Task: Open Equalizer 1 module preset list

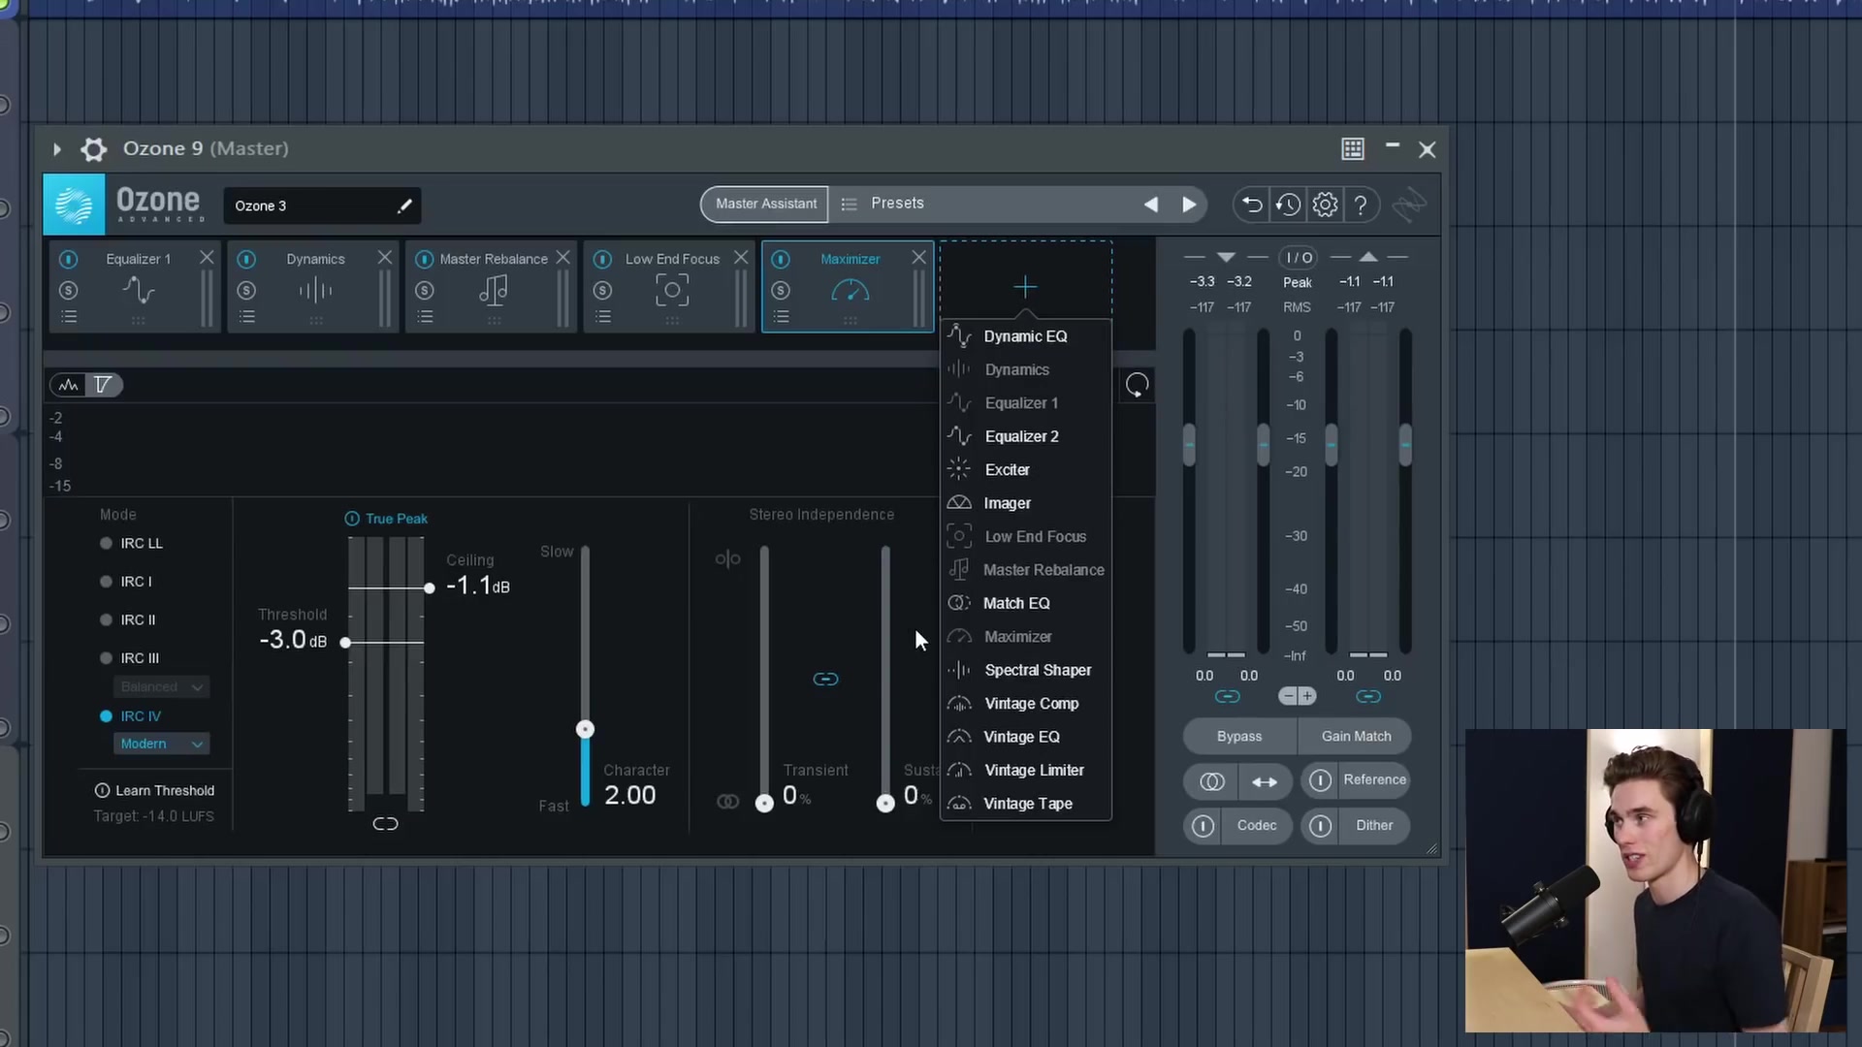Action: (x=69, y=317)
